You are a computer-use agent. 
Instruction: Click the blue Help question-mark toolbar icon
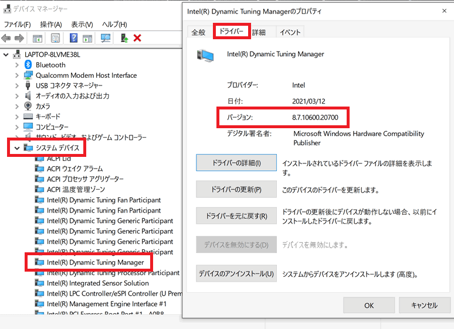74,38
